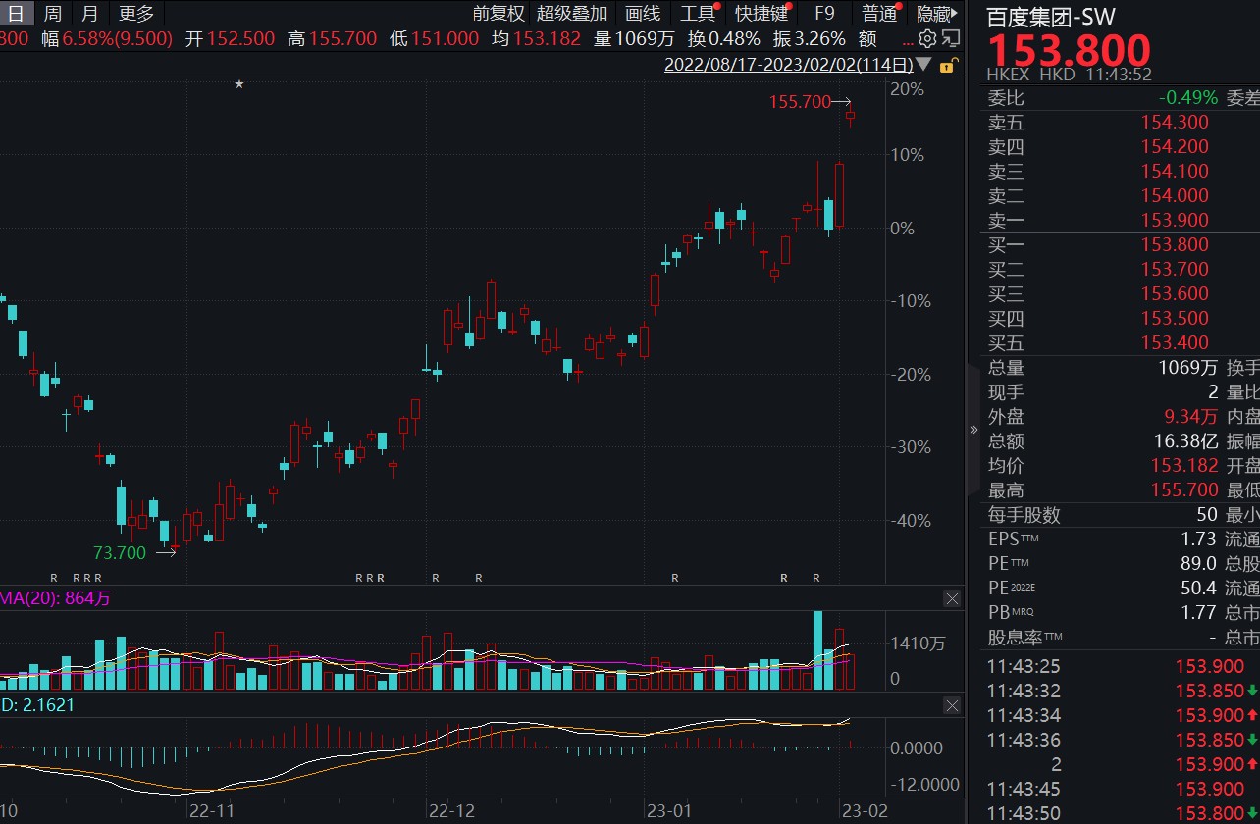This screenshot has height=824, width=1260.
Task: Switch to the 月 monthly chart tab
Action: click(x=89, y=14)
